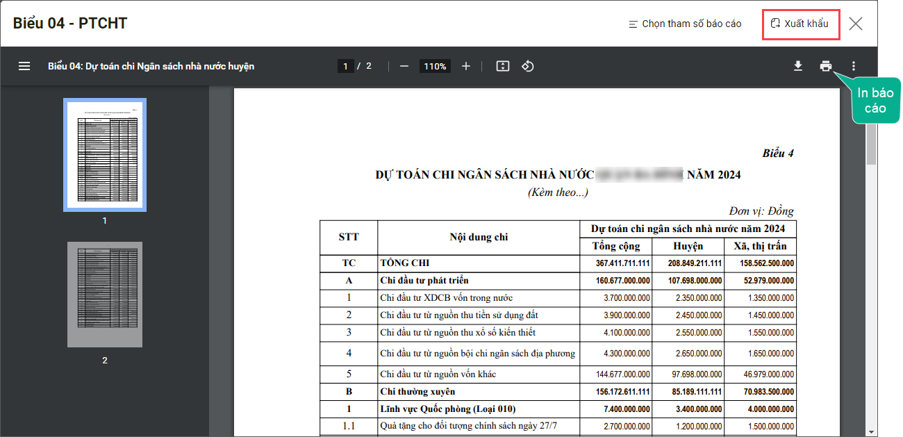Image resolution: width=903 pixels, height=437 pixels.
Task: Close the Biểu 04 report dialog
Action: [856, 24]
